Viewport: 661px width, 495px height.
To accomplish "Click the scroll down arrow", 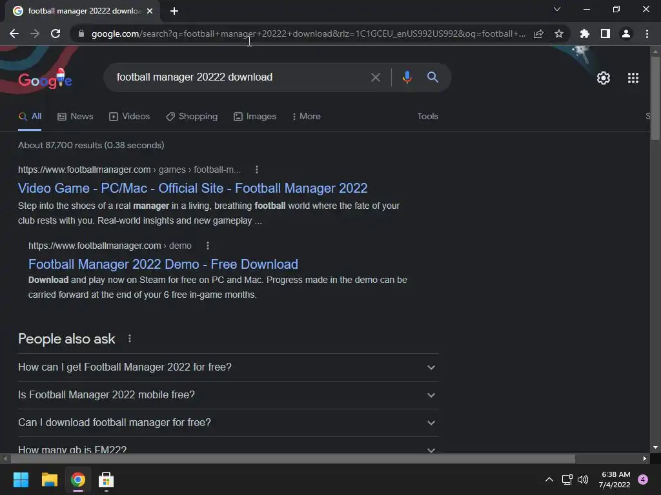I will click(655, 447).
